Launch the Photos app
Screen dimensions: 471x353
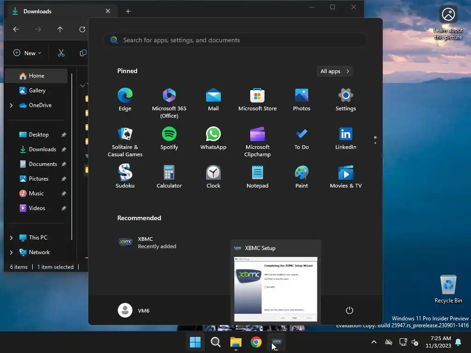[x=302, y=100]
